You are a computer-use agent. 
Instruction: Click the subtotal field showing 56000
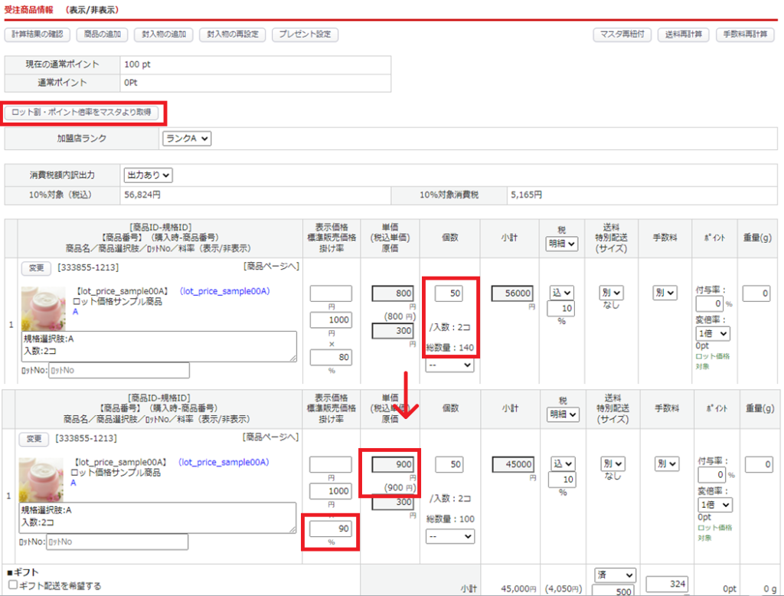(x=511, y=293)
